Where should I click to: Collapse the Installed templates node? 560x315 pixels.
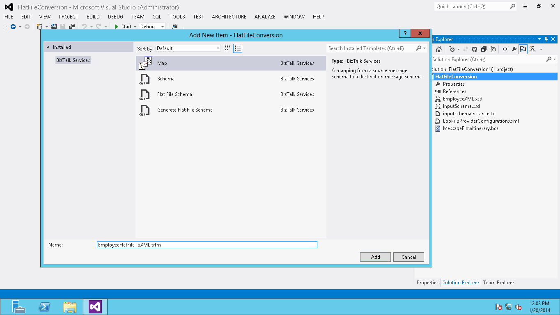point(48,47)
